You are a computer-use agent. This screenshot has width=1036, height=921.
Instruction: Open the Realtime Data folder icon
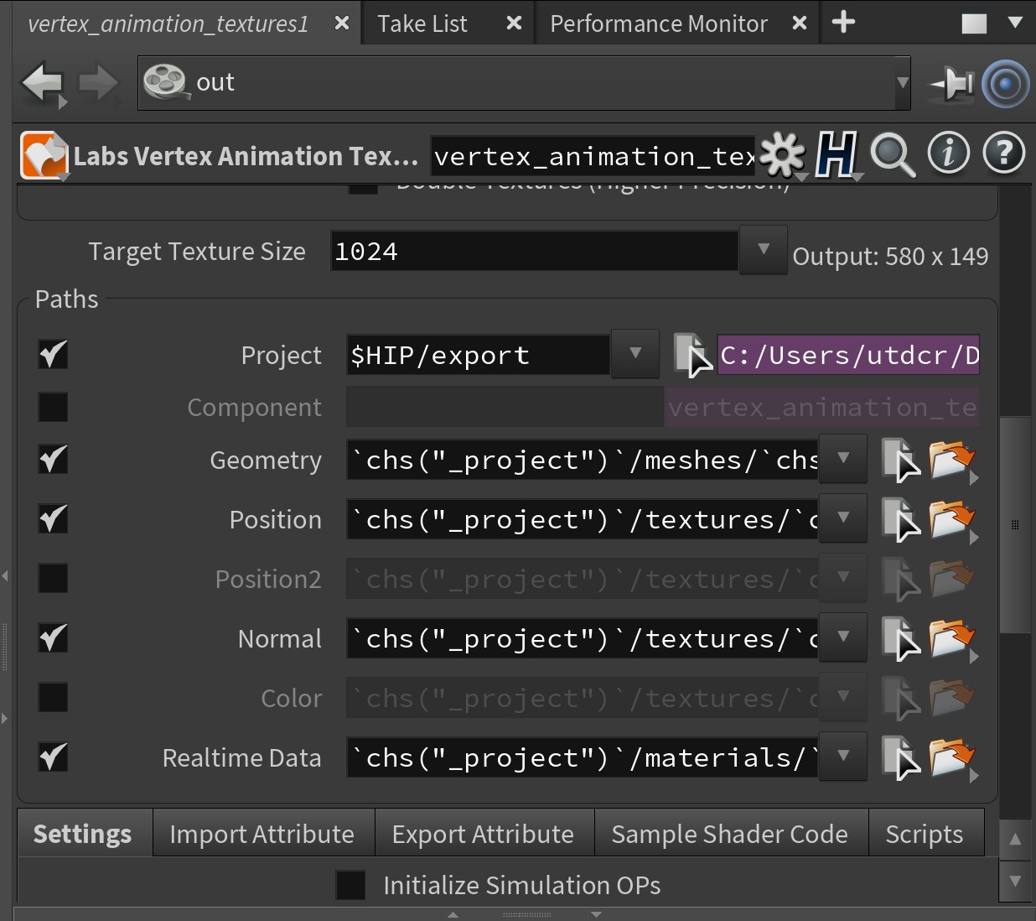pyautogui.click(x=952, y=758)
